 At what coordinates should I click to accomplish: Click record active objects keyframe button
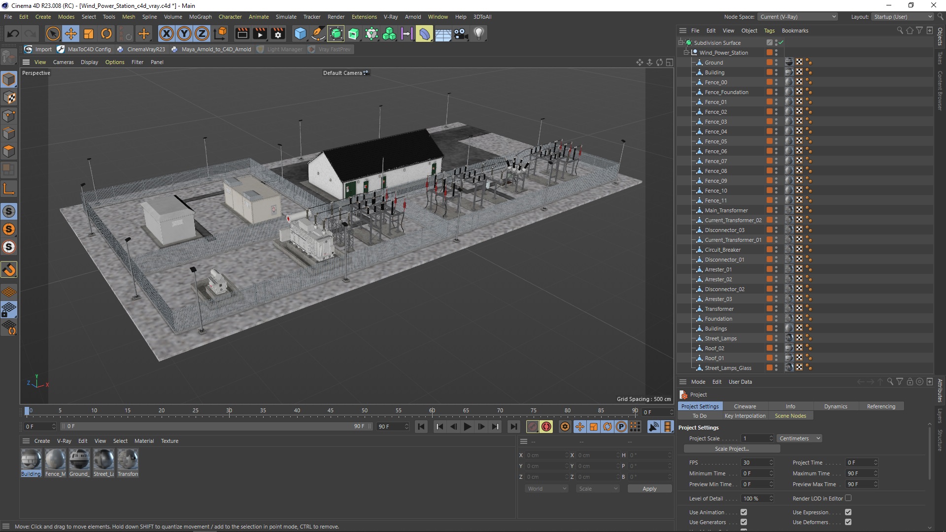point(533,427)
